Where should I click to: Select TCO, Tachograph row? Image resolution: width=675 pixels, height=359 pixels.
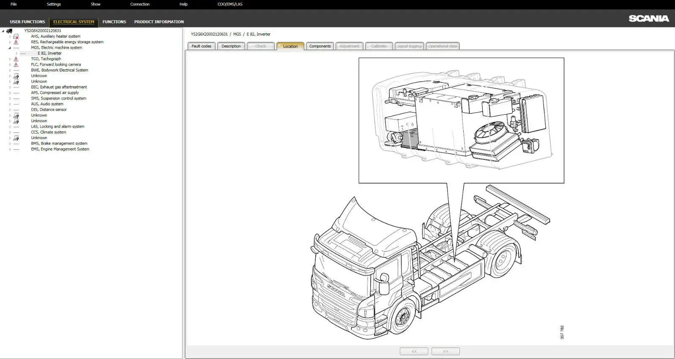coord(46,59)
